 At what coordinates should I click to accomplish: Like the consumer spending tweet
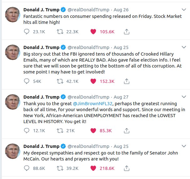pos(93,32)
